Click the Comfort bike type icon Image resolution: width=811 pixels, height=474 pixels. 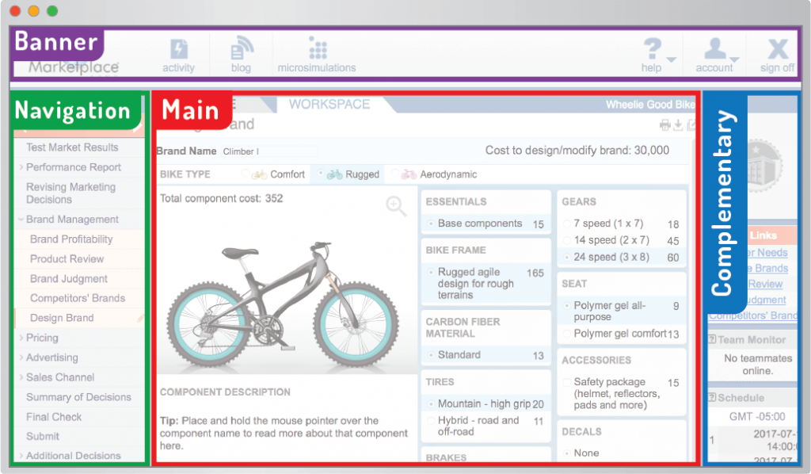pos(260,174)
